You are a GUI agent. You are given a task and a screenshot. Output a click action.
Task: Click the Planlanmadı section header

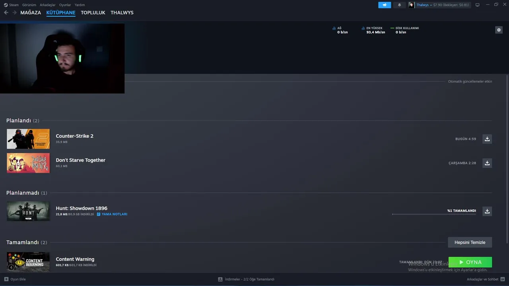27,193
